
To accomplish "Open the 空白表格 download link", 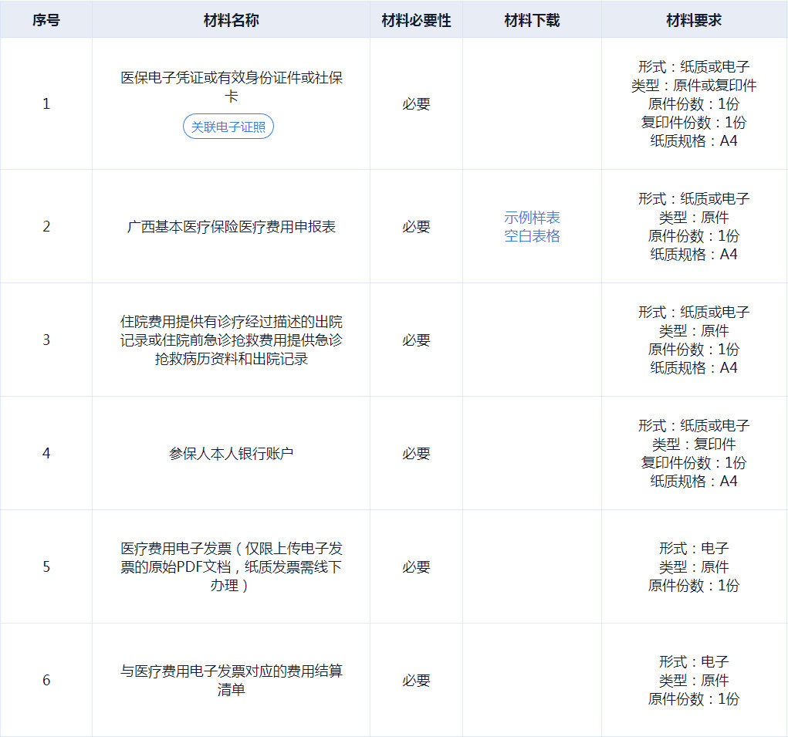I will pos(532,236).
